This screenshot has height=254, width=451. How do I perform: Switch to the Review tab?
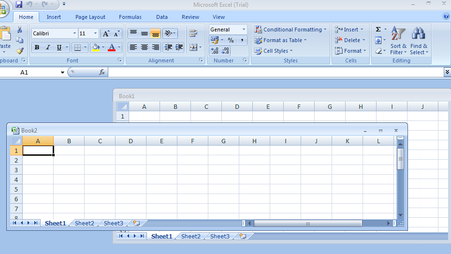point(190,17)
